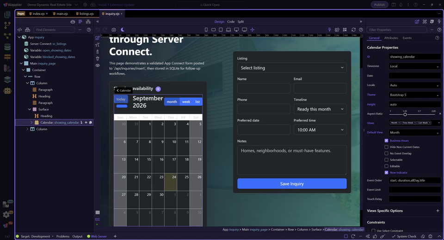Enable Hide Non Current Dates checkbox

[x=386, y=147]
